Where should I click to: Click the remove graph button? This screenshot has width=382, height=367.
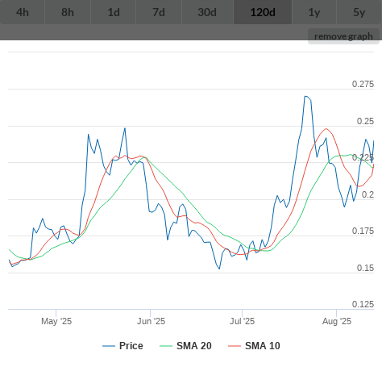[x=343, y=36]
